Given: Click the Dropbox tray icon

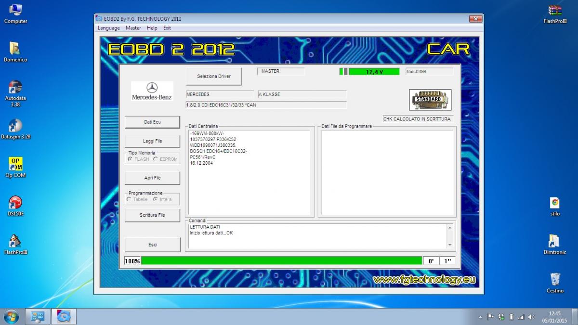Looking at the screenshot, I should [x=501, y=317].
